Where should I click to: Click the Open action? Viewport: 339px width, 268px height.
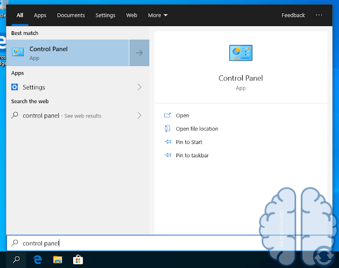pos(182,115)
